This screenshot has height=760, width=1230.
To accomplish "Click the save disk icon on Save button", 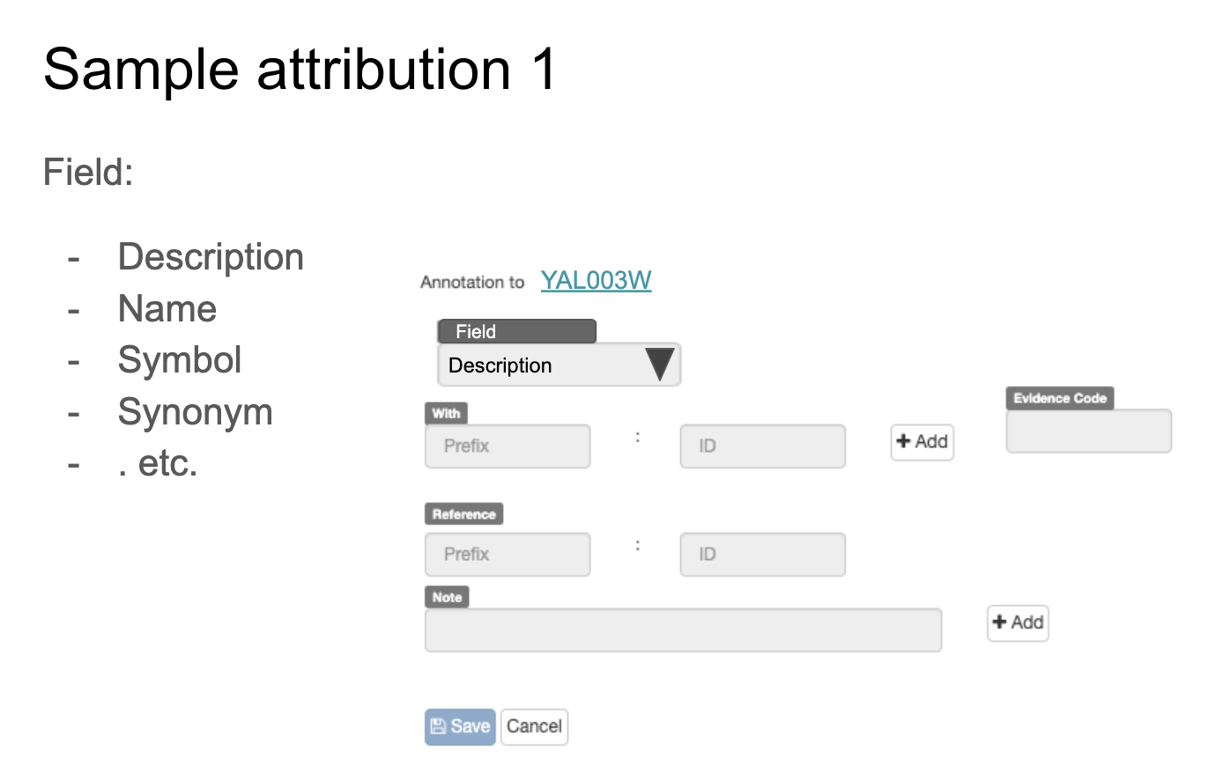I will point(439,726).
